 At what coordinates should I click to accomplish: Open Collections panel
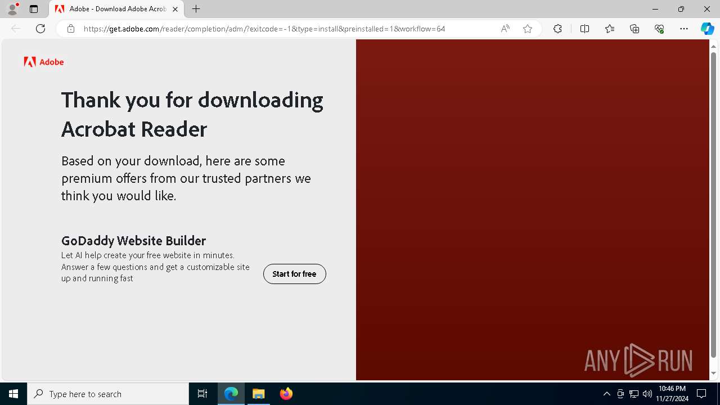point(634,29)
